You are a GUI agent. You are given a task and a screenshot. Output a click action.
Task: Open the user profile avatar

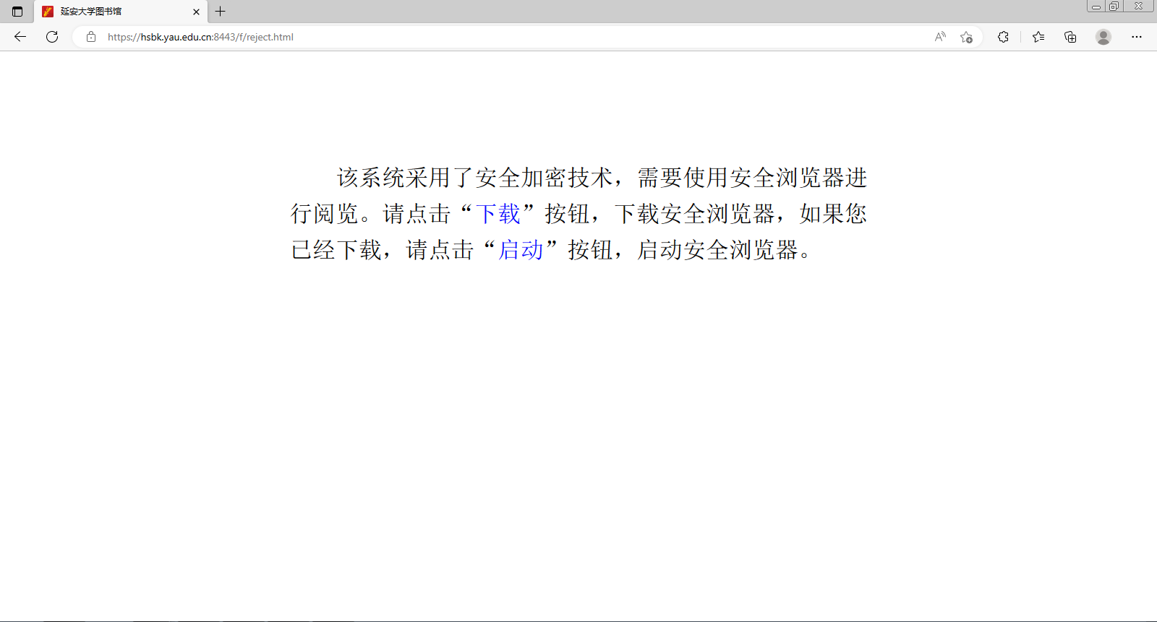(1103, 37)
